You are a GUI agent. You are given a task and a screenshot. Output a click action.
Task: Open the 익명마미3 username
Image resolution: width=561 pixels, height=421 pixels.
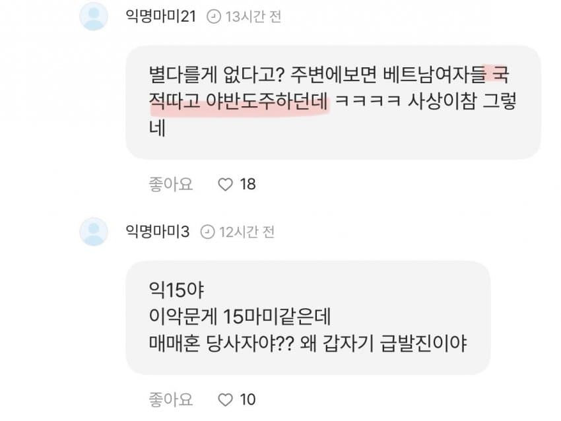coord(158,232)
